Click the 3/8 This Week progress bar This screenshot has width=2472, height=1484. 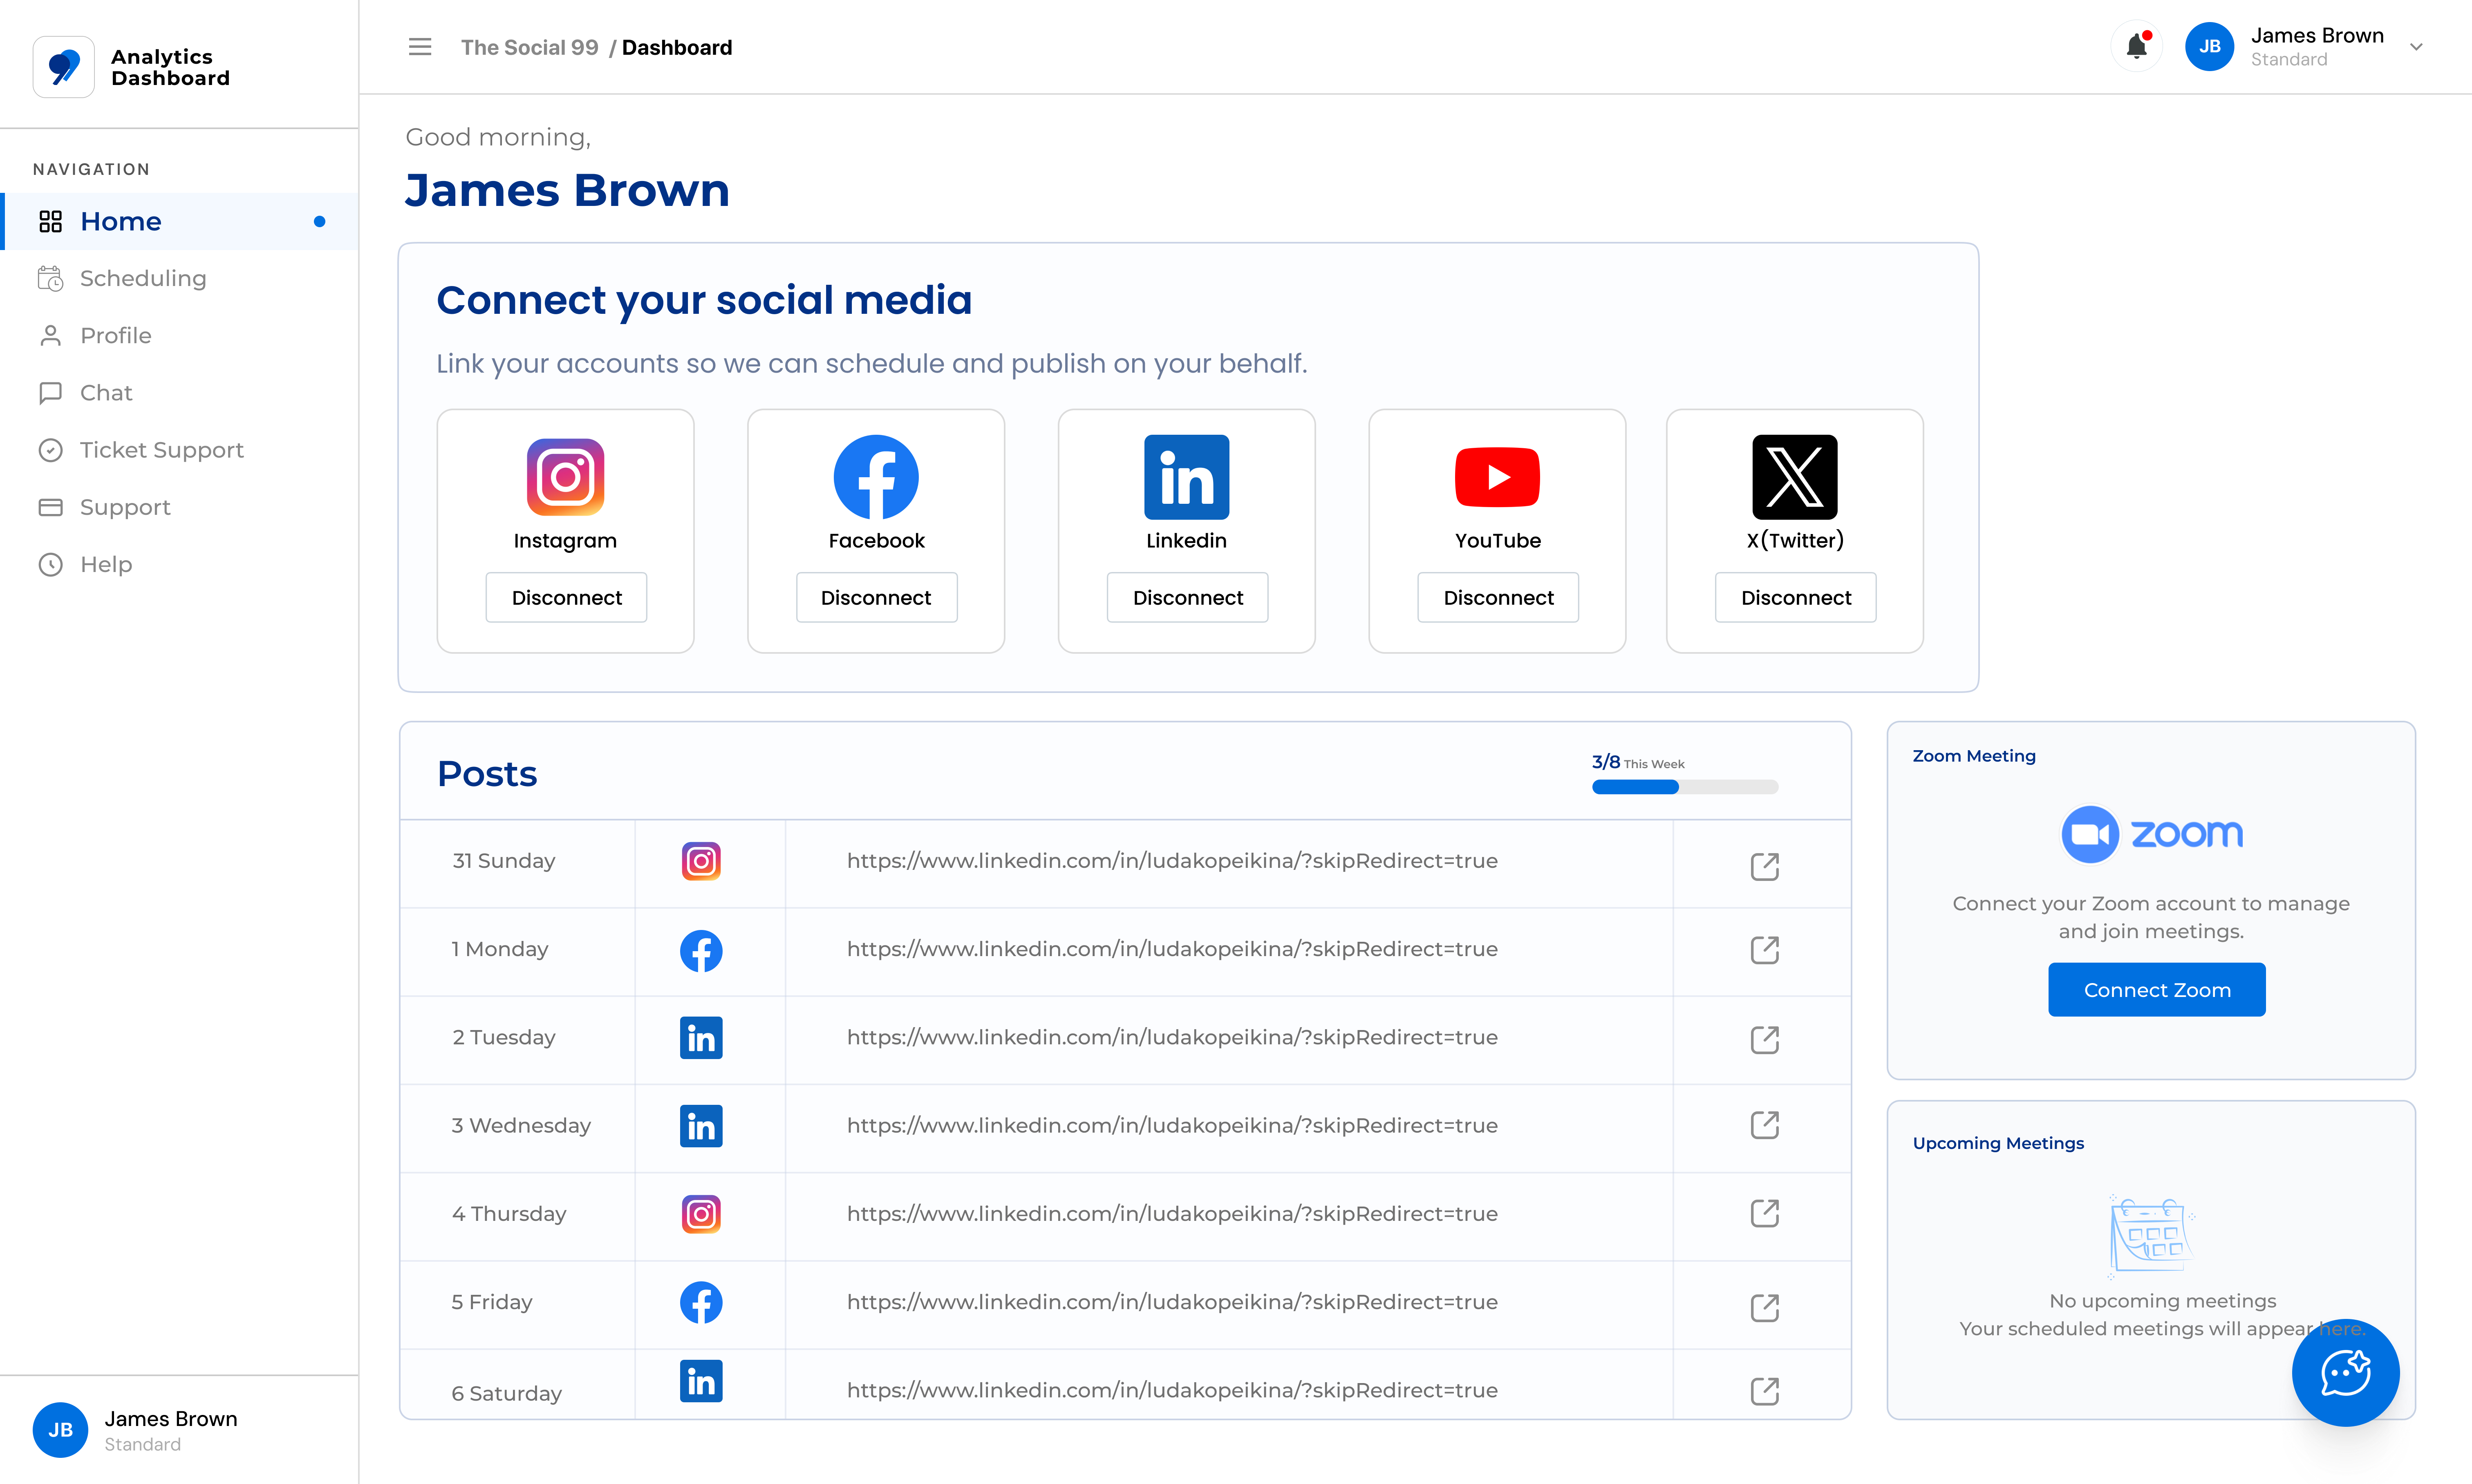click(x=1685, y=787)
